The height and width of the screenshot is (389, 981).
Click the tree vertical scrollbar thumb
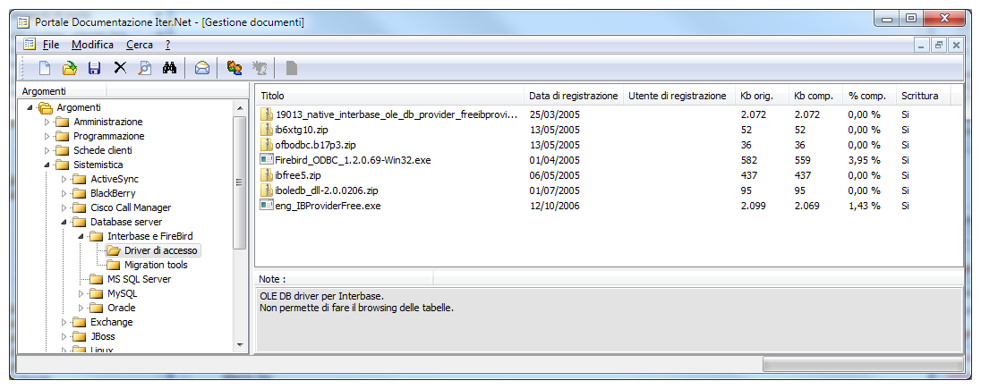click(240, 182)
